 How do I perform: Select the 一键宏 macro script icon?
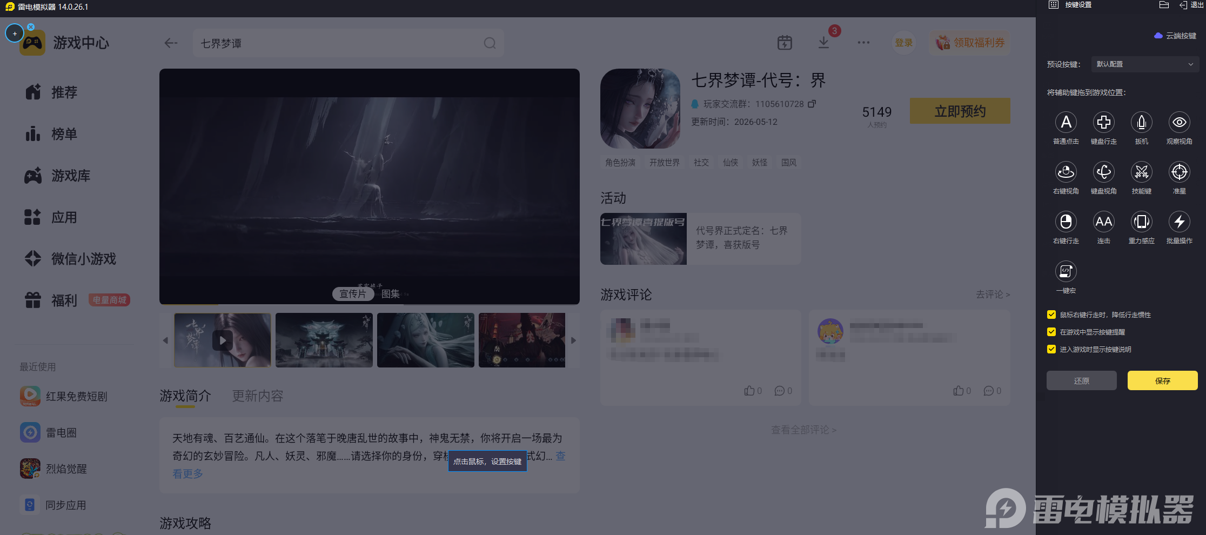coord(1066,271)
